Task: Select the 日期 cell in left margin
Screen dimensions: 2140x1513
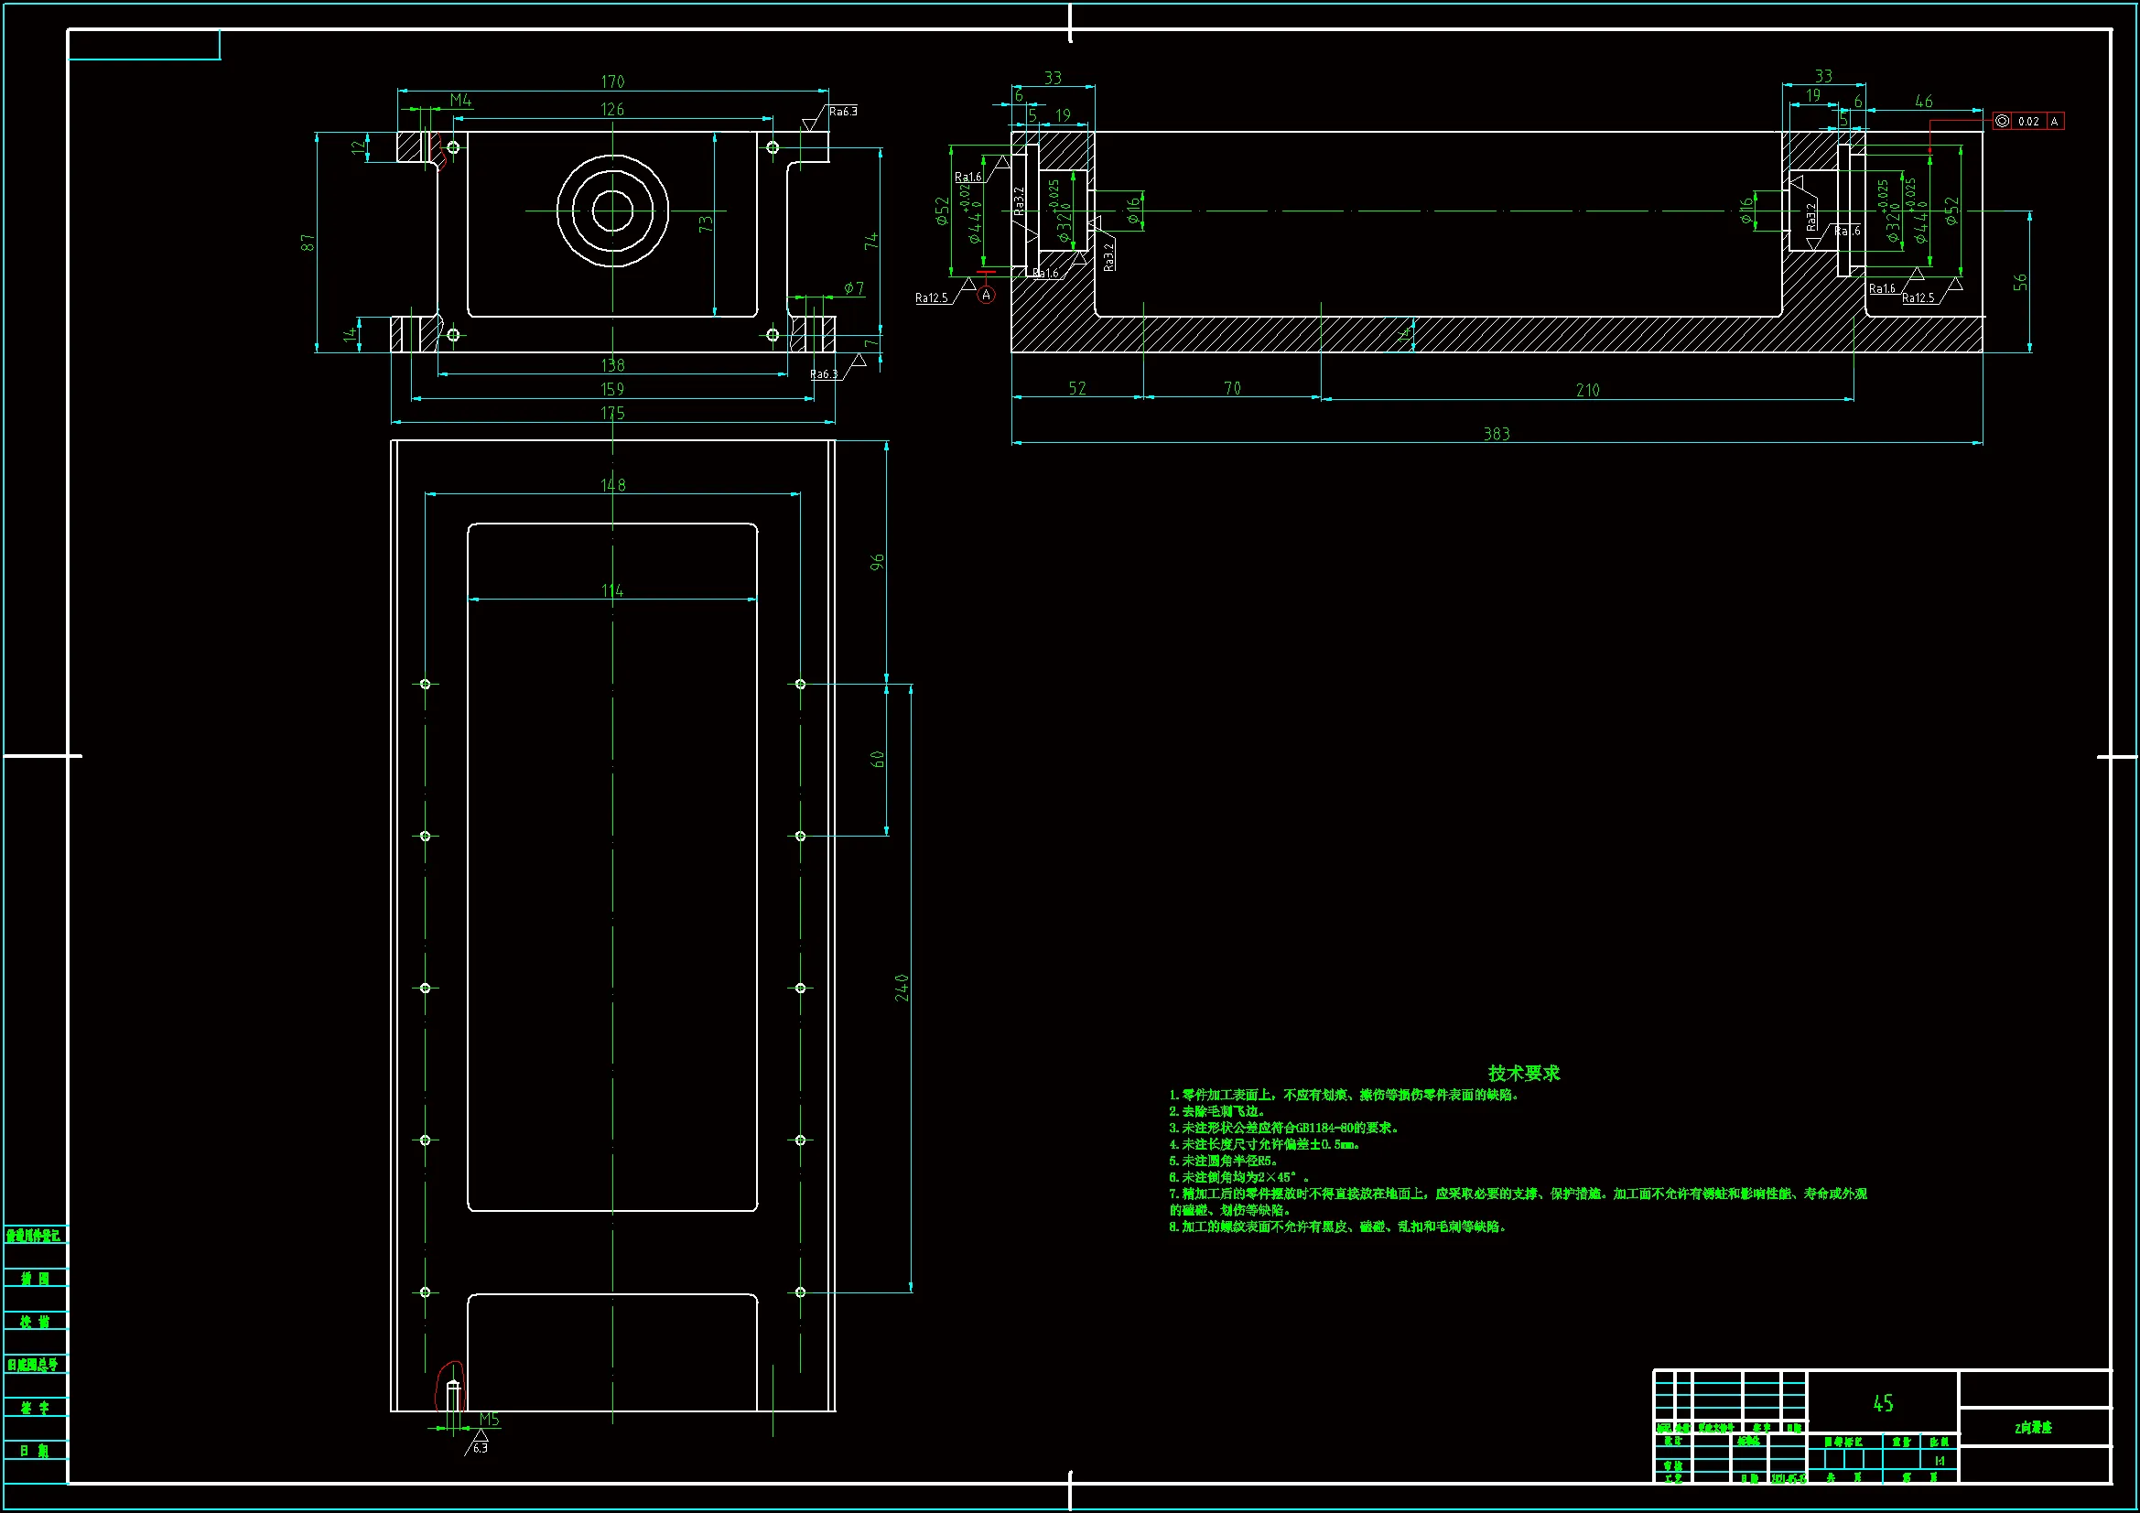Action: coord(36,1451)
